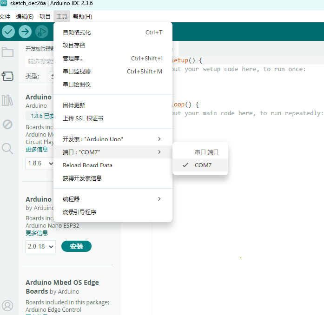Open the 1.8.6 version dropdown
The width and height of the screenshot is (324, 315).
(40, 164)
